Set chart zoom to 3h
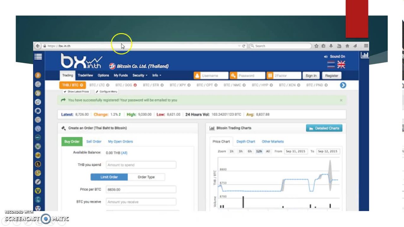Viewport: 404px width, 227px height. (241, 151)
